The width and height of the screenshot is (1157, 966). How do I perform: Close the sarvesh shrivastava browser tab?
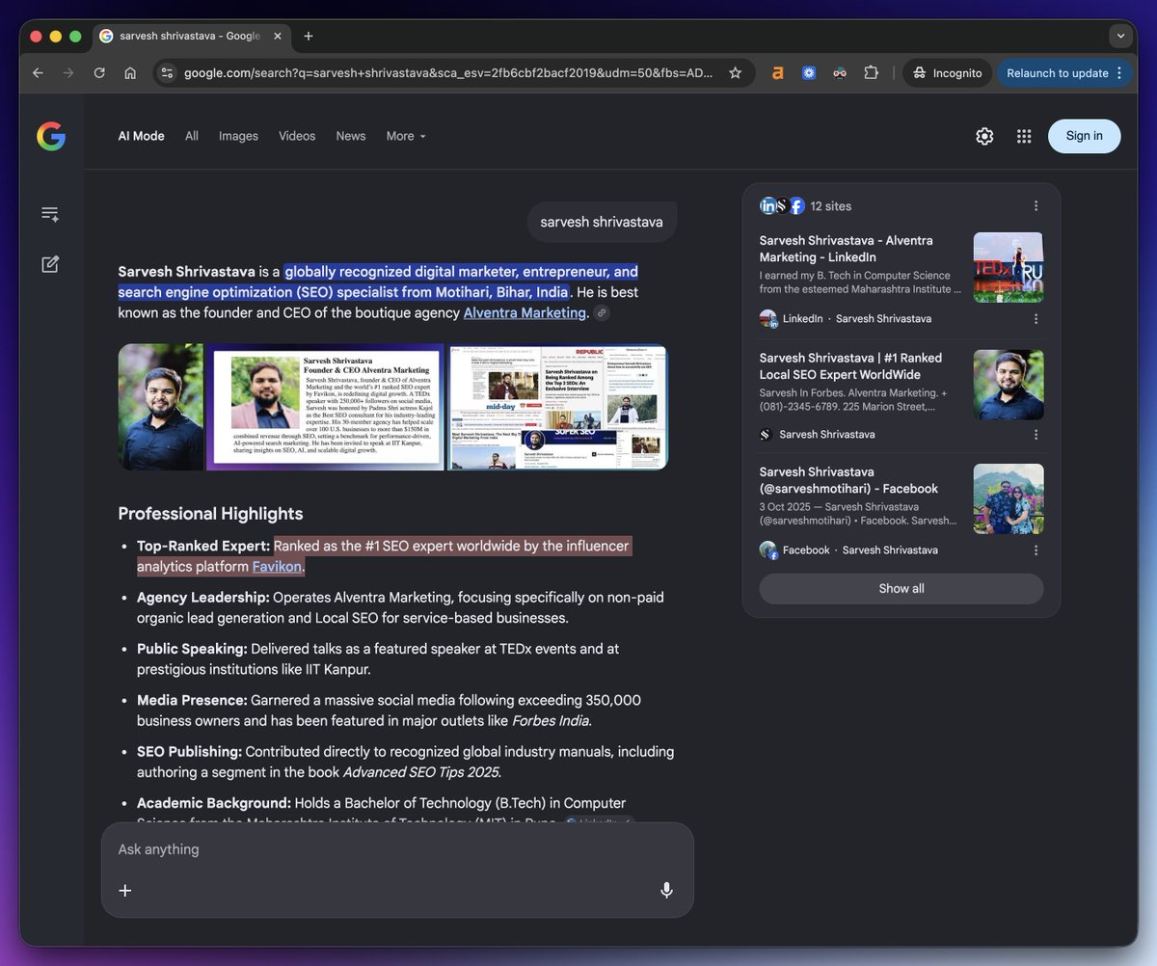point(278,36)
